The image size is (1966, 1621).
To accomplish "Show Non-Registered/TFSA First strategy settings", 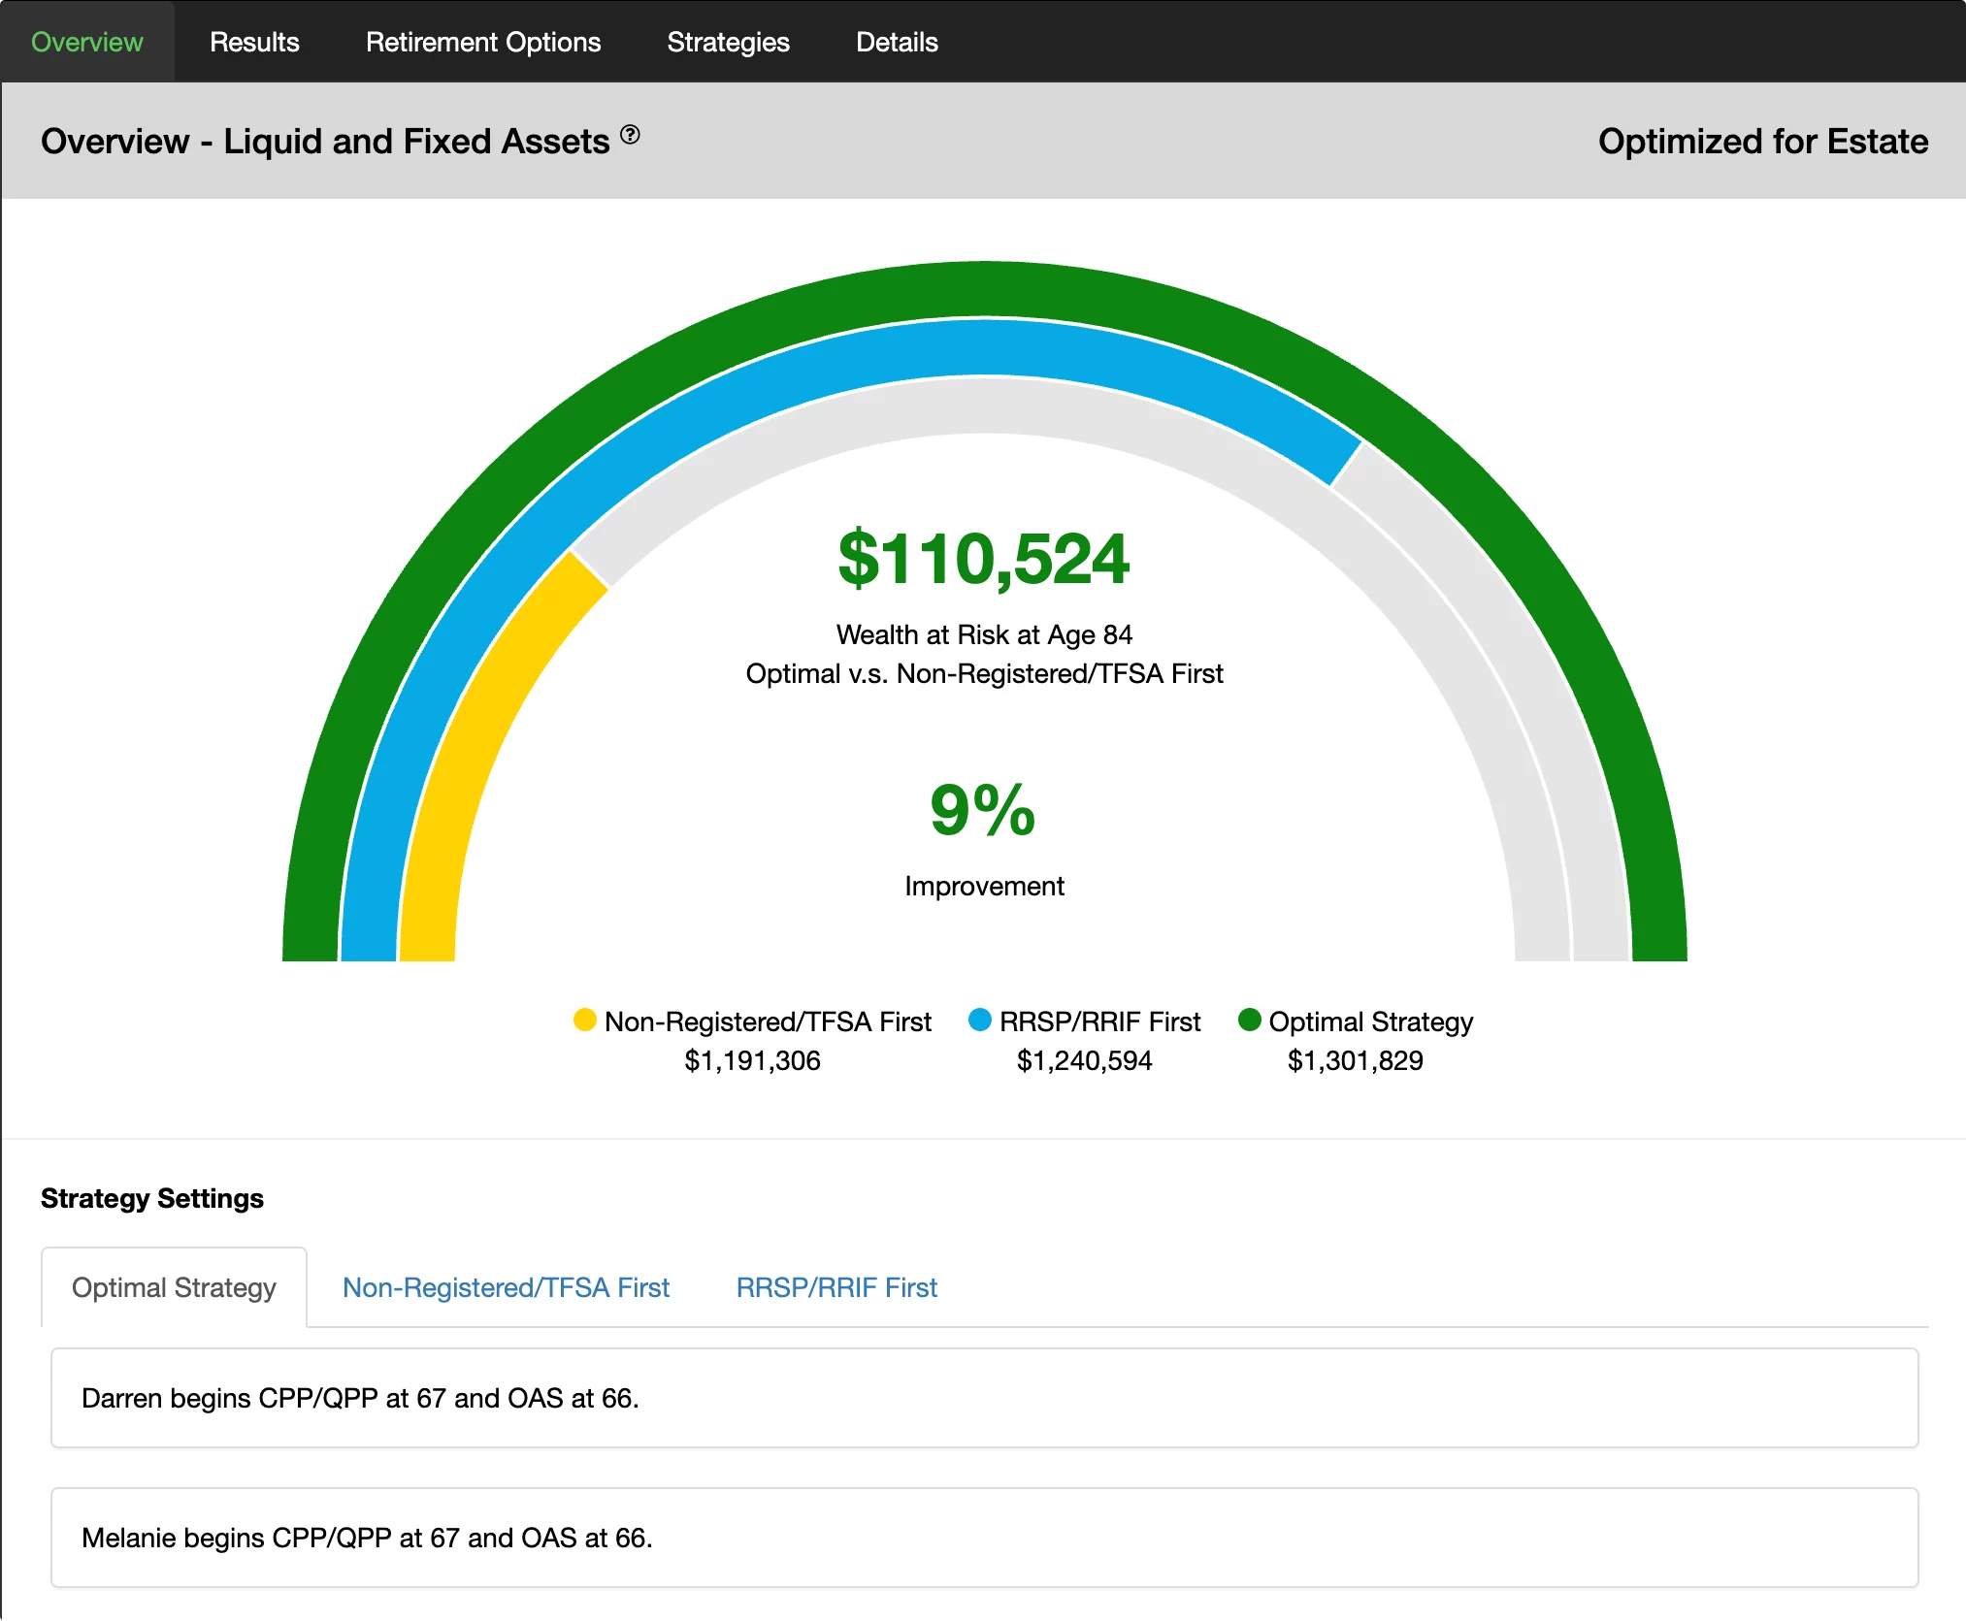I will coord(506,1287).
